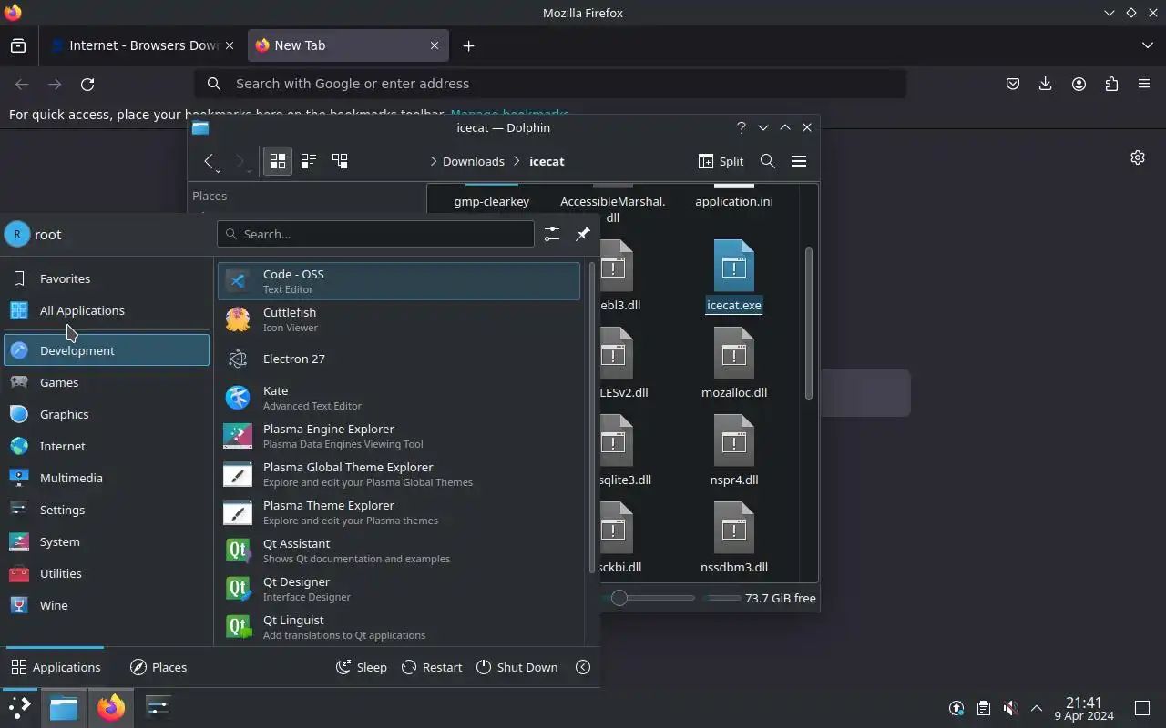Select Favorites category
The width and height of the screenshot is (1166, 728).
107,278
